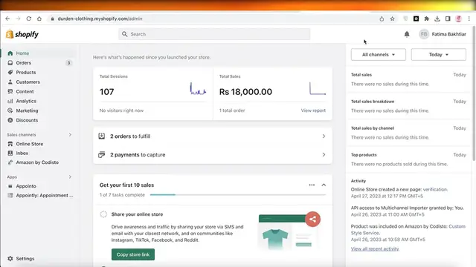The image size is (476, 267).
Task: Expand the Apps section chevron
Action: [70, 177]
